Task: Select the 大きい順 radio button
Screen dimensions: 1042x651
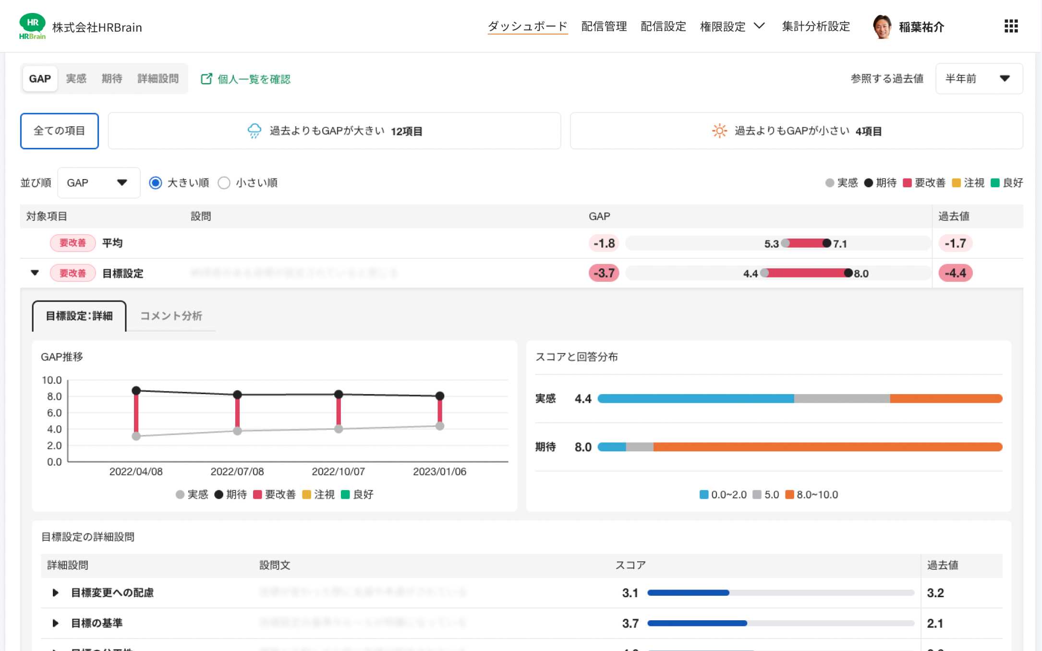Action: coord(155,183)
